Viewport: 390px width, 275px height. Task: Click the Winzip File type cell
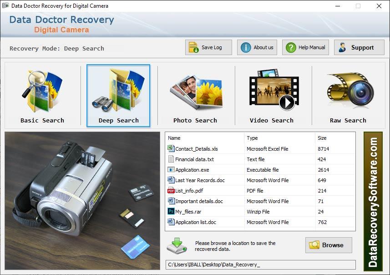pos(258,212)
